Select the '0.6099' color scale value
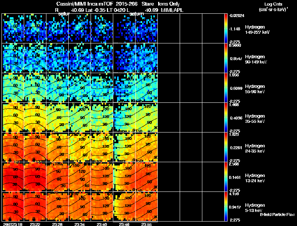The image size is (297, 226). point(236,88)
